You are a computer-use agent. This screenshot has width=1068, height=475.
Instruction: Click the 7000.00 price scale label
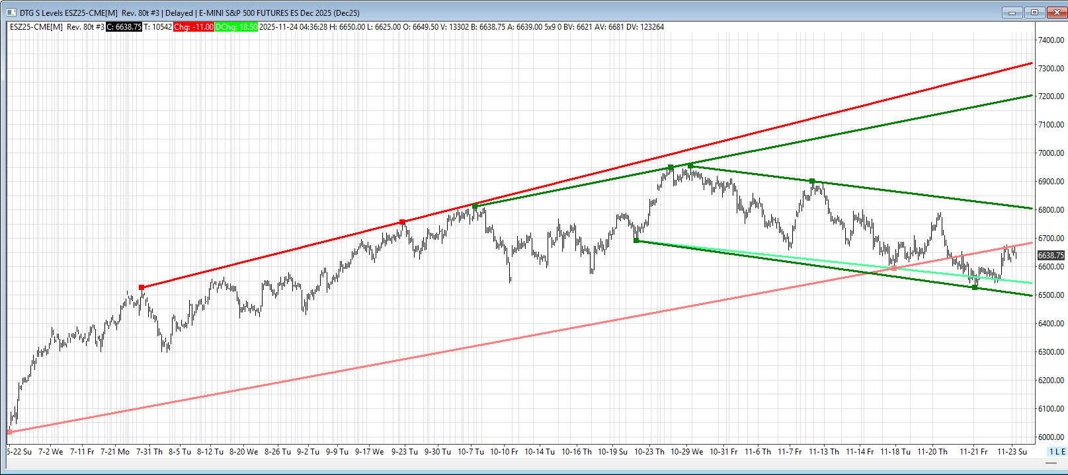click(x=1051, y=153)
